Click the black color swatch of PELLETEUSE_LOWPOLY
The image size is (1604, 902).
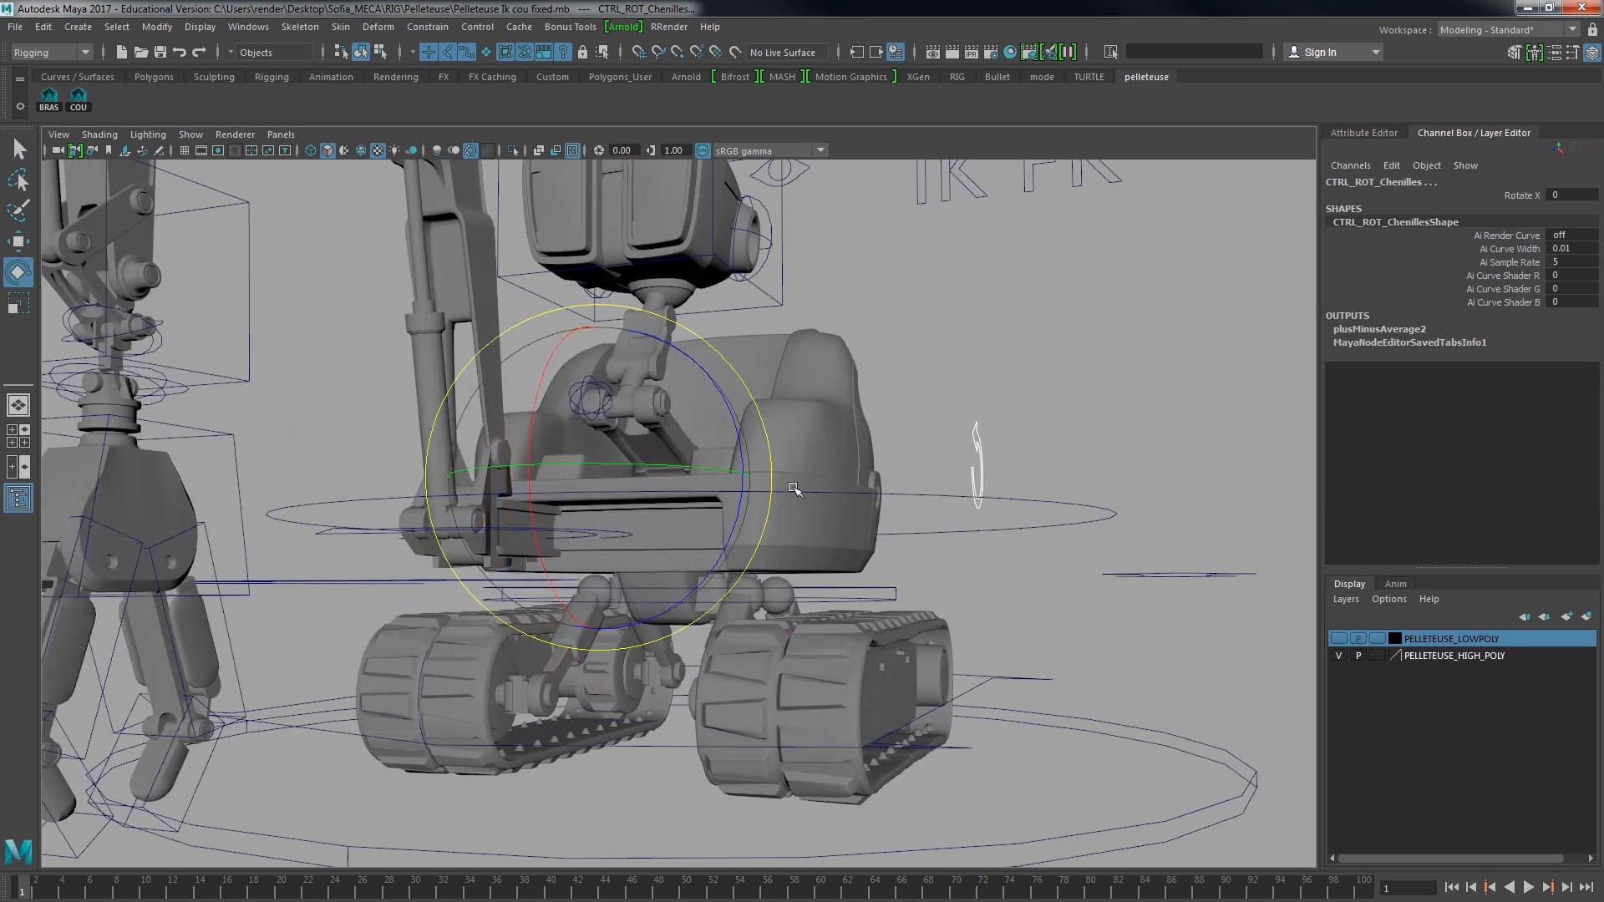tap(1394, 638)
